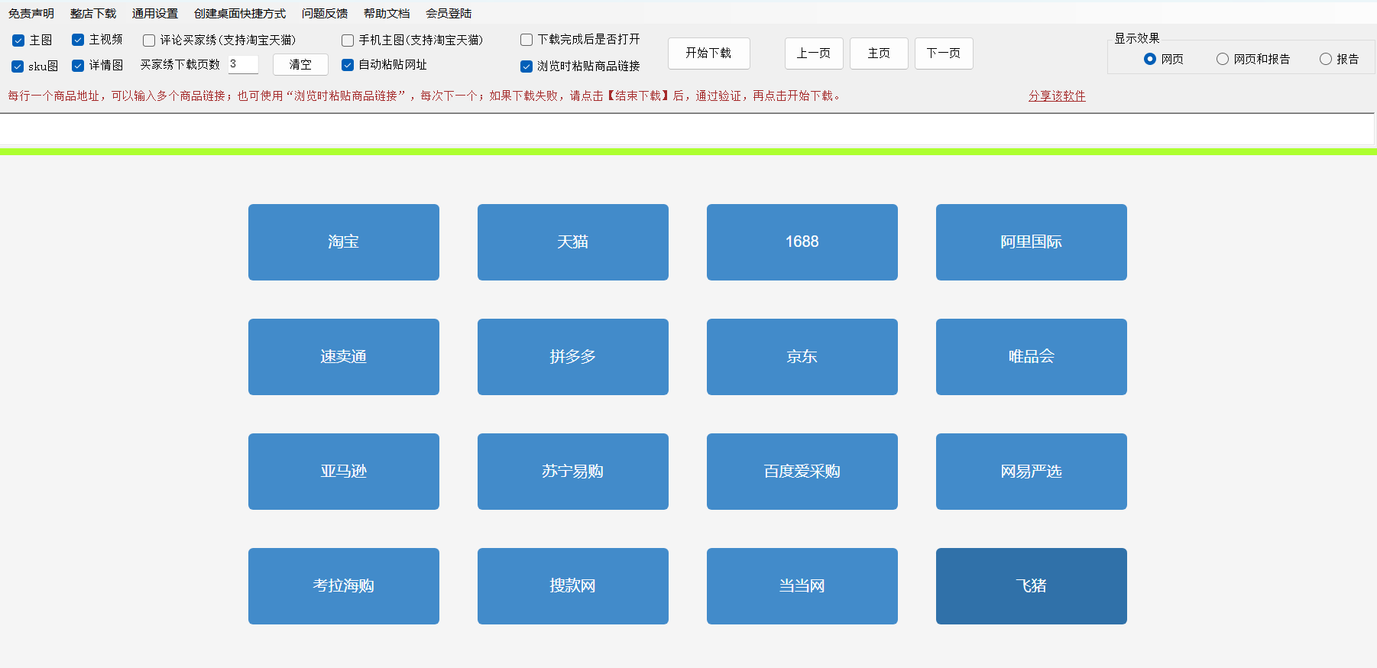
Task: Select the 报告 radio button
Action: [x=1326, y=59]
